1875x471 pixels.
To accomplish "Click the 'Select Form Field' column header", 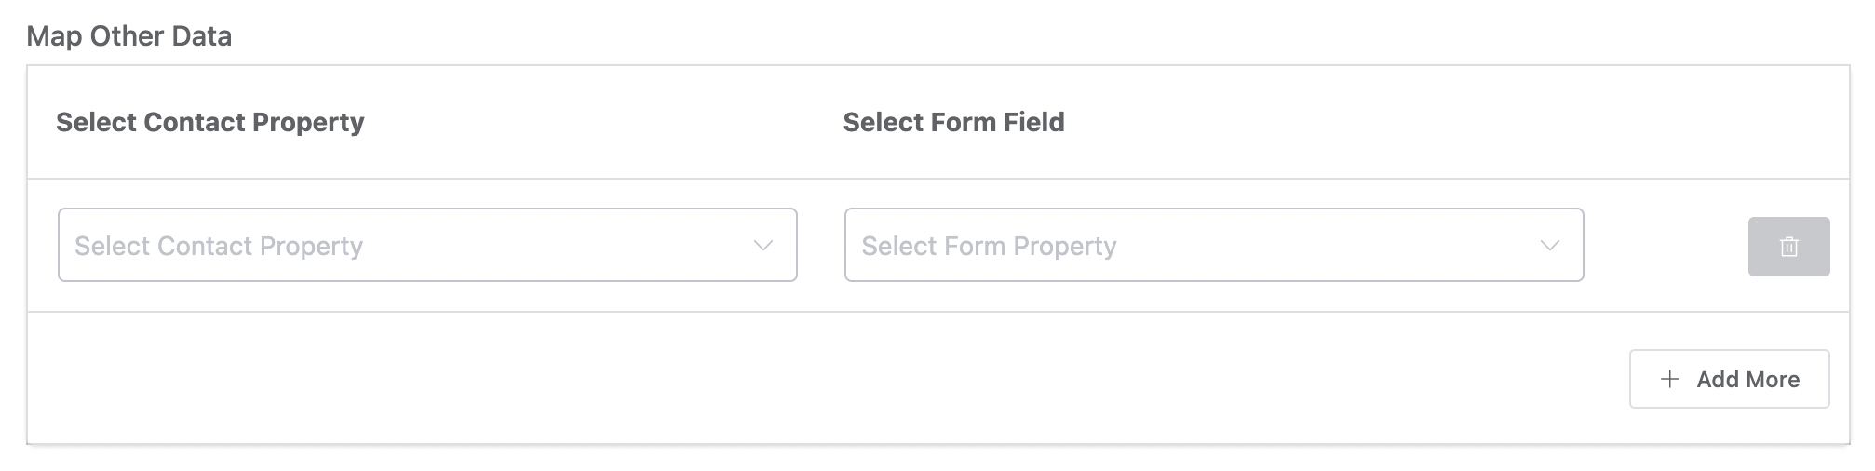I will pyautogui.click(x=953, y=122).
